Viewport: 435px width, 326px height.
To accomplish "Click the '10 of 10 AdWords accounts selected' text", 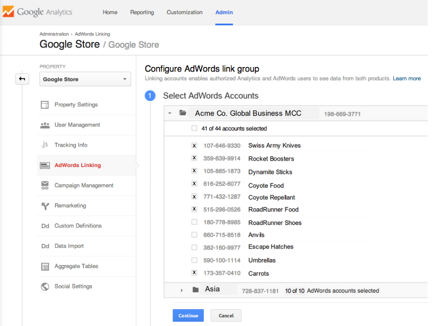I will [332, 291].
